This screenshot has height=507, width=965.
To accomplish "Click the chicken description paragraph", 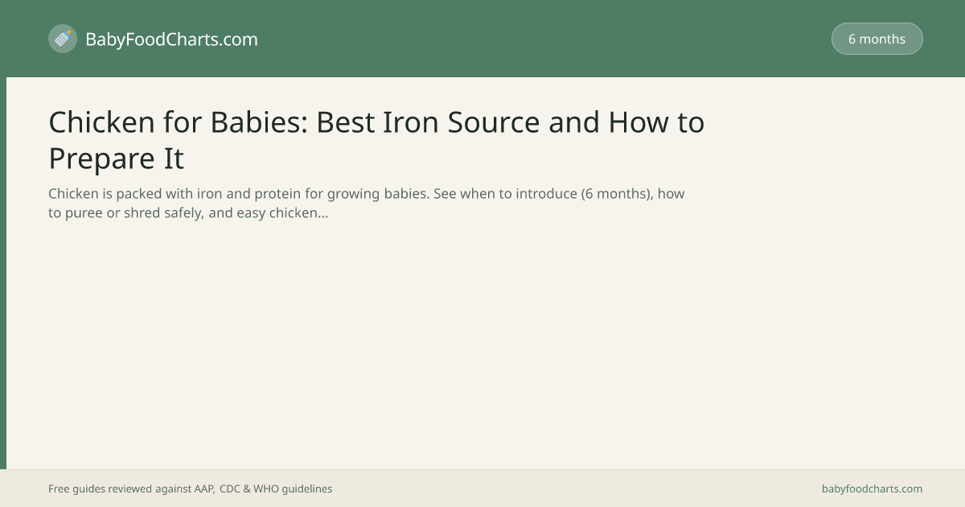I will point(366,204).
